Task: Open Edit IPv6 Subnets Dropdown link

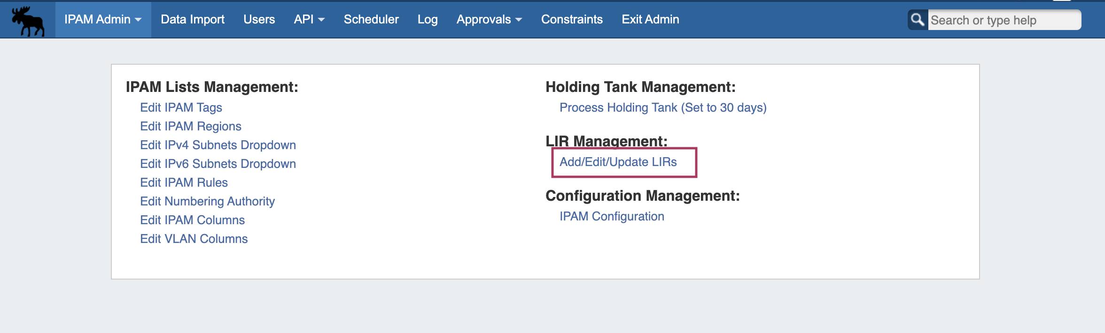Action: [218, 164]
